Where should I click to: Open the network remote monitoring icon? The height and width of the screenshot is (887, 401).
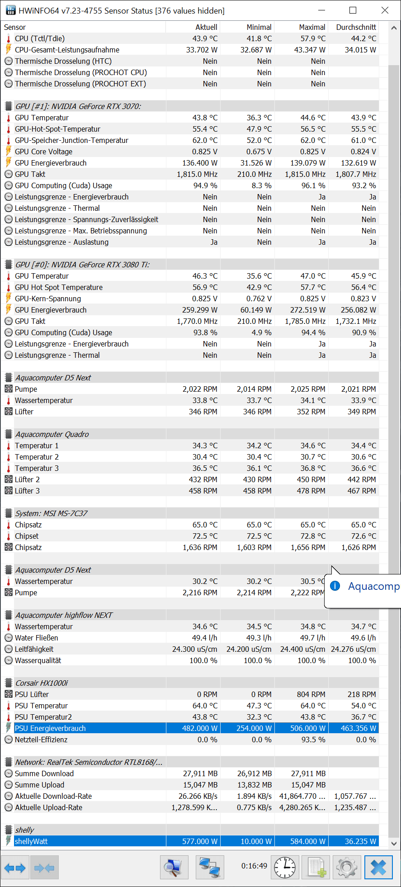coord(210,868)
